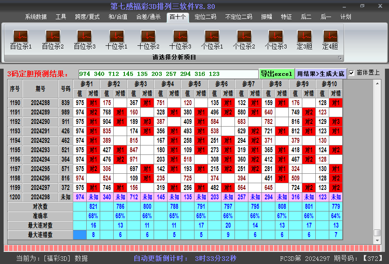This screenshot has height=264, width=389.
Task: Open the 特征 tab
Action: coord(286,17)
